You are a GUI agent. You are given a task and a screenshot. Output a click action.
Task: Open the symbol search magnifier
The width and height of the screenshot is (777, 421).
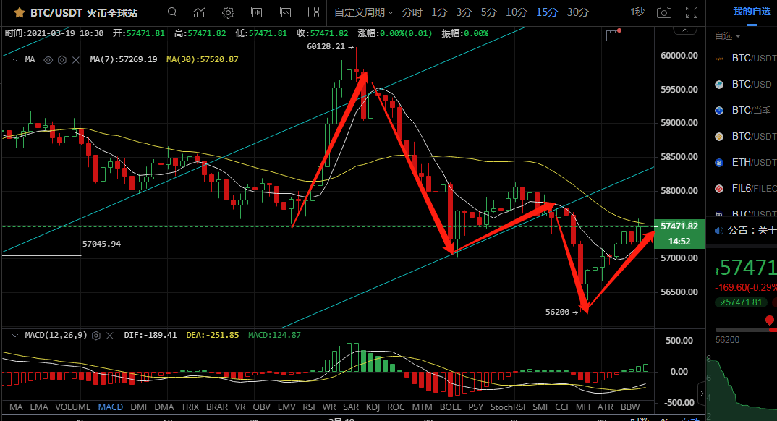[172, 12]
